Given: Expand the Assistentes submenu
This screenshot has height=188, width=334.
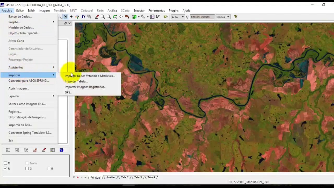Looking at the screenshot, I should [x=29, y=67].
